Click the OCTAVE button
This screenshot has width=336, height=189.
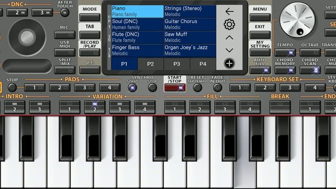[310, 52]
